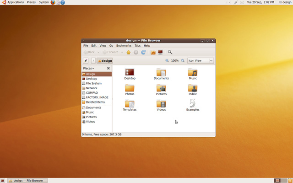Open Forward history dropdown arrow

pos(122,52)
